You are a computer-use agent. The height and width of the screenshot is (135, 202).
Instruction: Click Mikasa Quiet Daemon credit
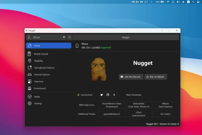pyautogui.click(x=166, y=105)
